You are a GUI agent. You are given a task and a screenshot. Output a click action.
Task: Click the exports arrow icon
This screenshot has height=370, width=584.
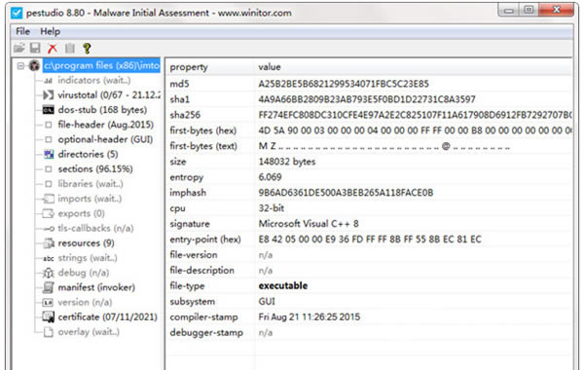pos(49,214)
